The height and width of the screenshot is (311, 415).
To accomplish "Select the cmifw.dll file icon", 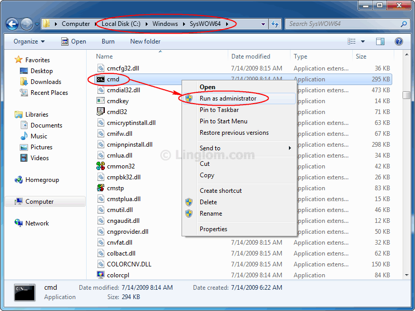I will [x=101, y=134].
